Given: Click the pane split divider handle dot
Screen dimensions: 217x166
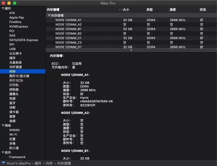Looking at the screenshot, I should 131,50.
